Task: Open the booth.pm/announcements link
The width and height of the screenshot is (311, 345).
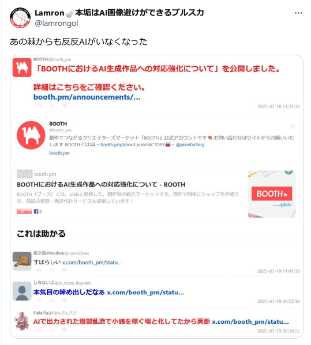Action: click(87, 97)
